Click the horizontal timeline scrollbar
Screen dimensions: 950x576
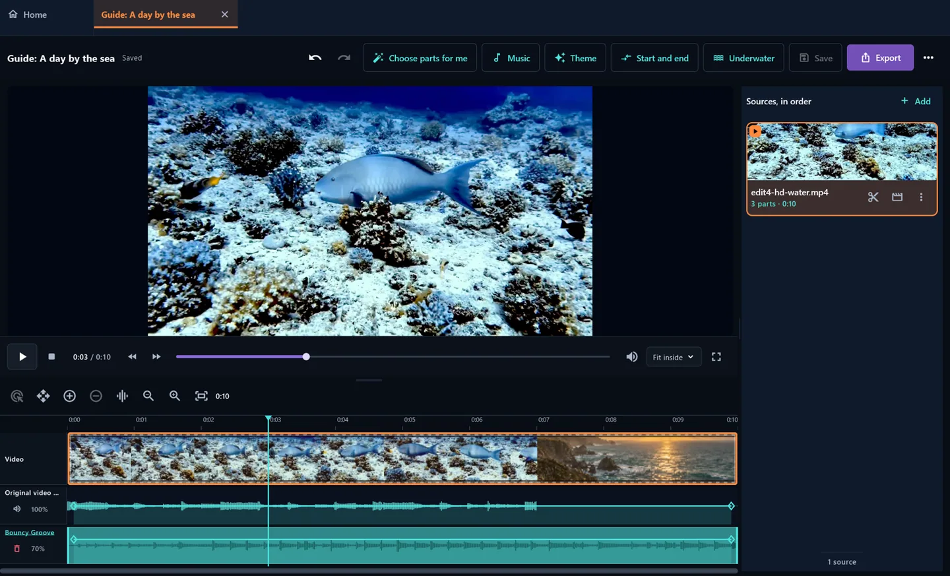click(369, 571)
